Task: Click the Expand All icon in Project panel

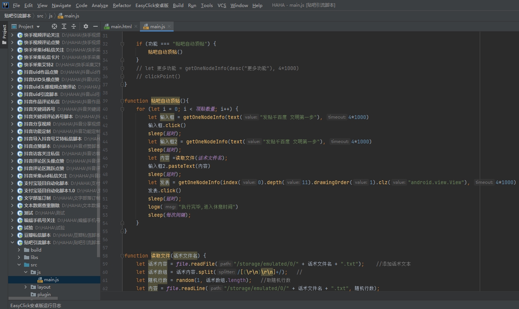Action: [x=64, y=26]
